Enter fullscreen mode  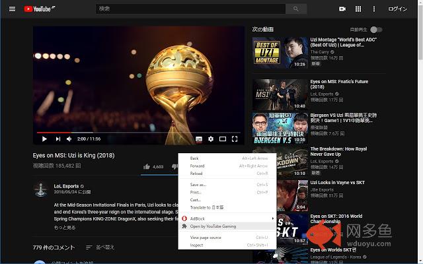[235, 139]
